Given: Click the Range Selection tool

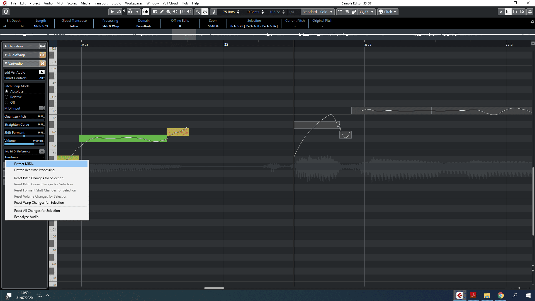Looking at the screenshot, I should (155, 12).
